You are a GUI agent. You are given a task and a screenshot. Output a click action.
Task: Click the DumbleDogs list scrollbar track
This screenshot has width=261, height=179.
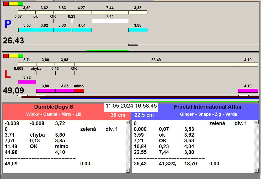(128, 147)
